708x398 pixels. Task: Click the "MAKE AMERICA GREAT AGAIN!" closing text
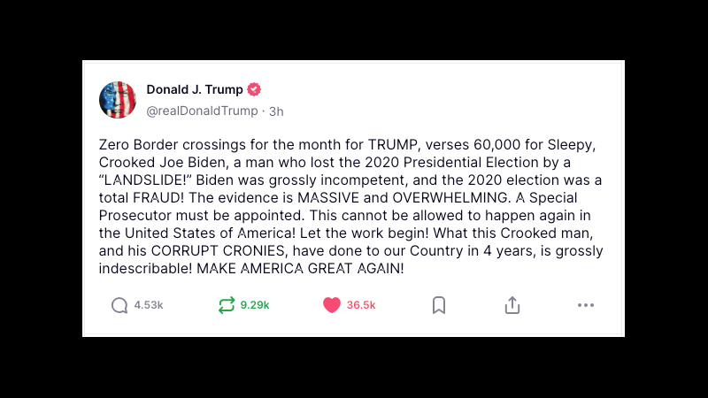[x=300, y=269]
